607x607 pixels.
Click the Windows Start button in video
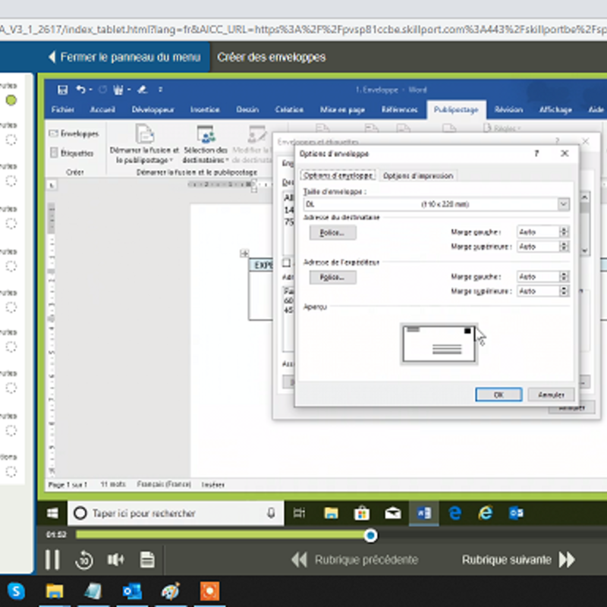point(52,514)
